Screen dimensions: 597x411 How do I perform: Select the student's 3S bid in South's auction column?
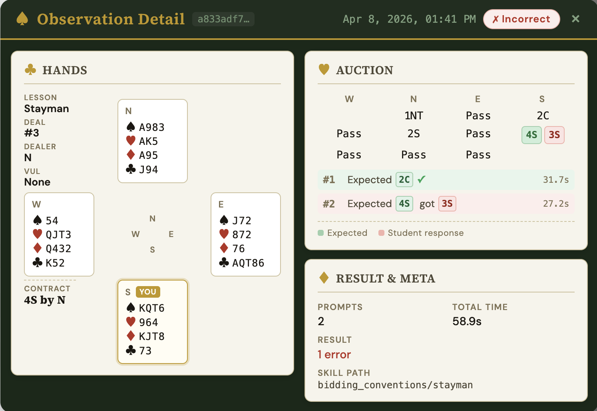tap(554, 135)
